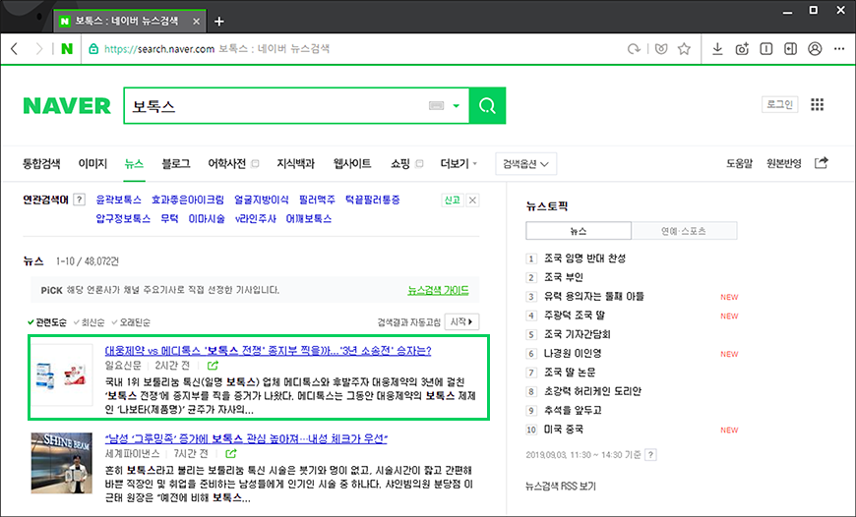Open the reader mode toolbar icon
The image size is (856, 517).
click(765, 49)
